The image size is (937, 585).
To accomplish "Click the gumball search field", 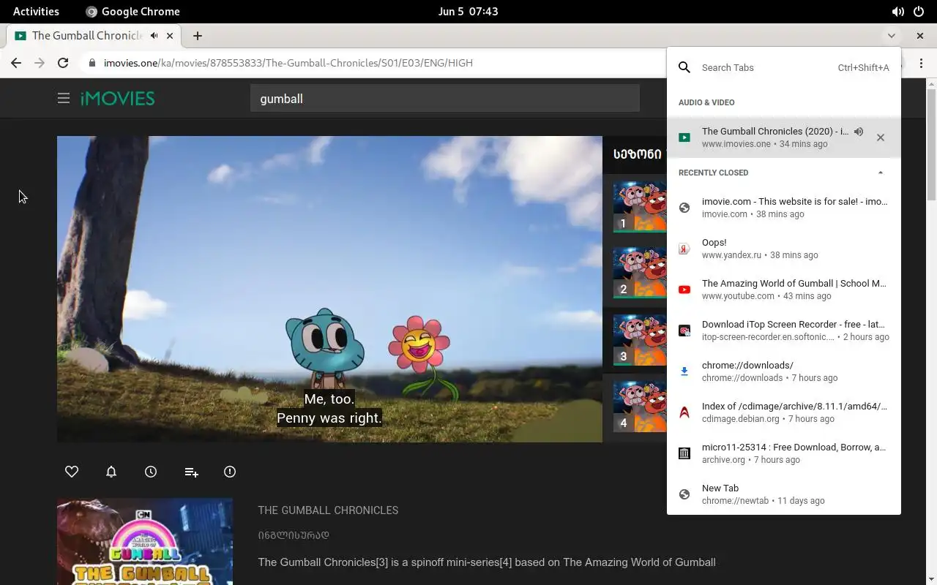I will [x=445, y=98].
